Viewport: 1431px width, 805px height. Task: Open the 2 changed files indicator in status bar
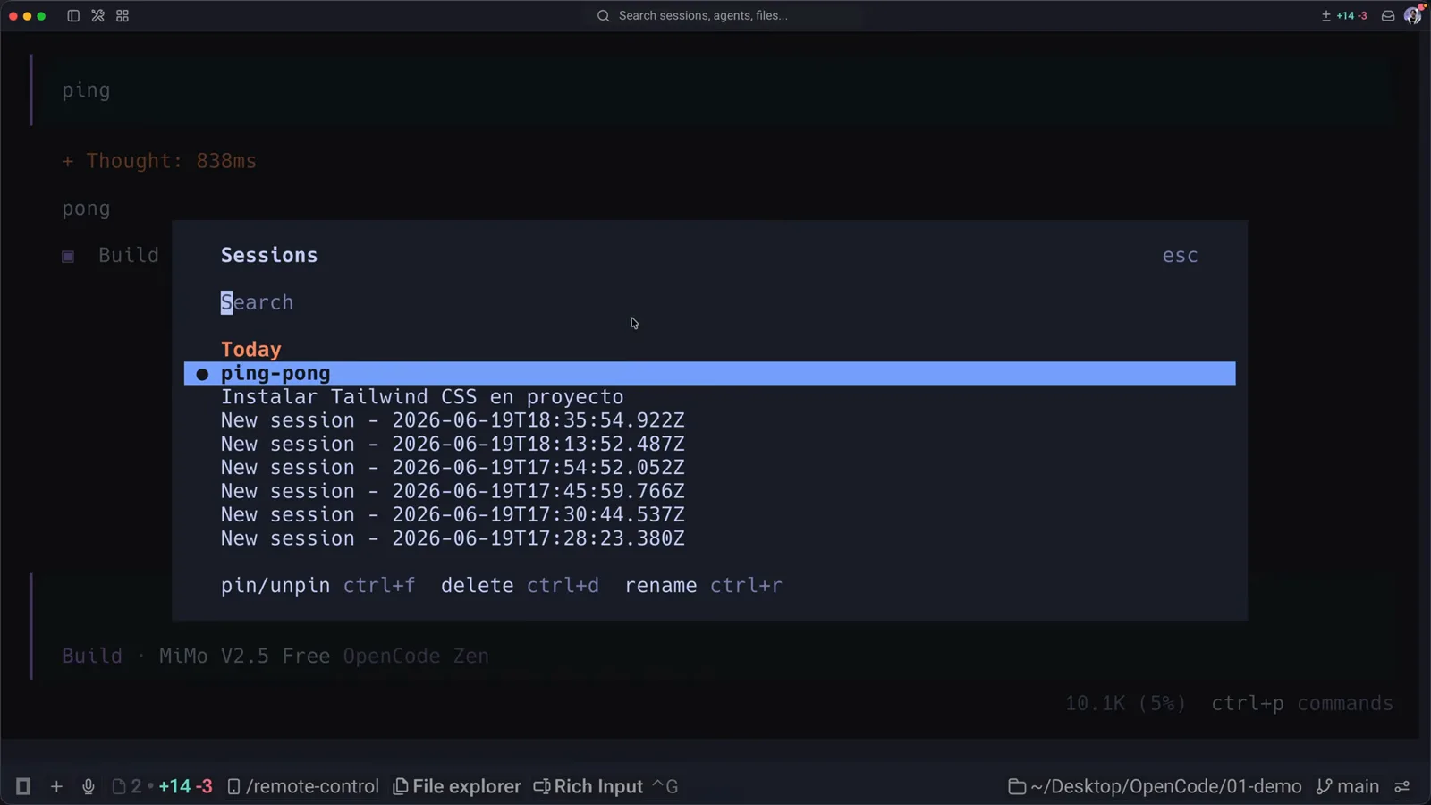(162, 786)
